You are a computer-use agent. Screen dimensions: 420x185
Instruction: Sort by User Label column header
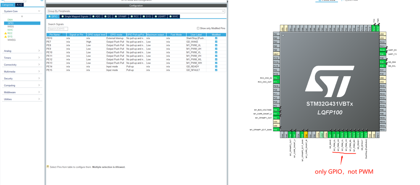point(196,35)
